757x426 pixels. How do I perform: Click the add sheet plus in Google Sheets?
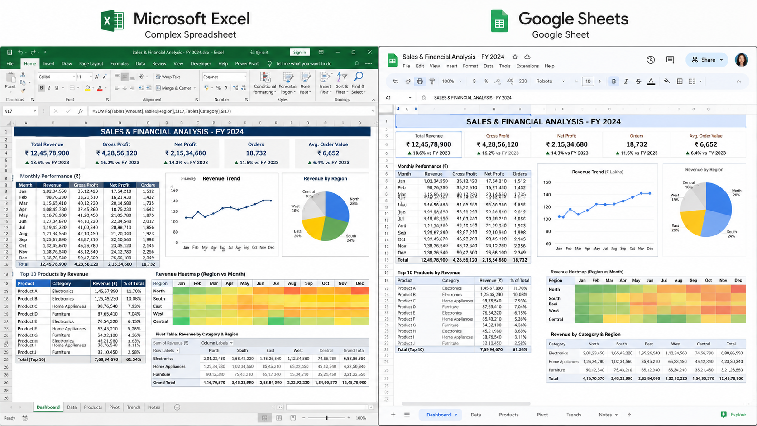[393, 415]
